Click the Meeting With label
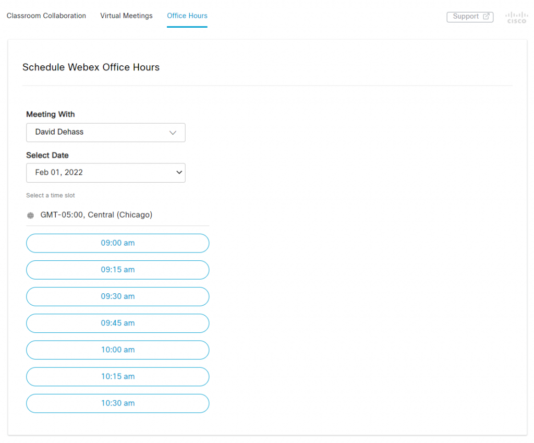Screen dimensions: 534x443 click(51, 114)
